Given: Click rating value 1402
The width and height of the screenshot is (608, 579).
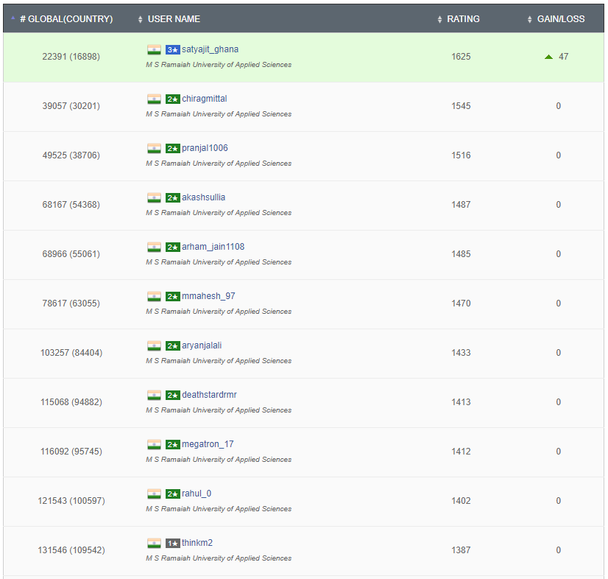Looking at the screenshot, I should click(x=461, y=501).
